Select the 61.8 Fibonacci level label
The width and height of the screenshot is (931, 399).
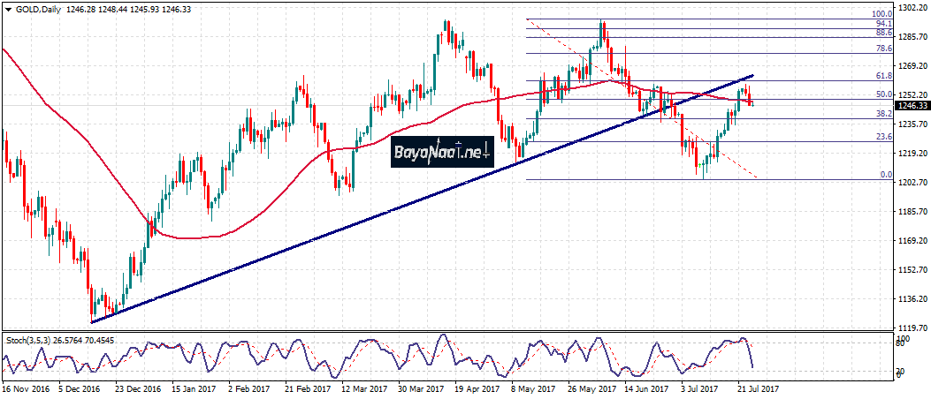pos(882,78)
